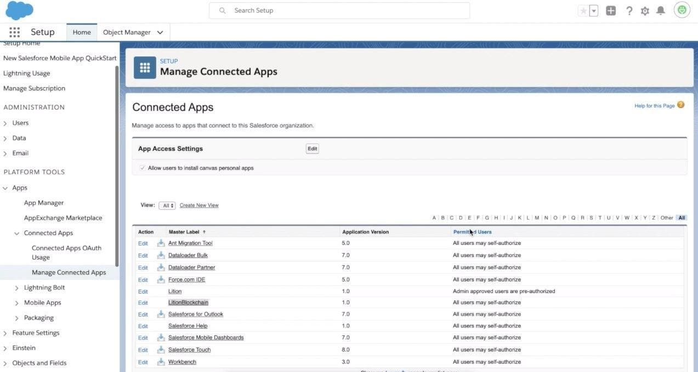Screen dimensions: 698x372
Task: Open AppExchange Marketplace in the sidebar
Action: (x=63, y=218)
